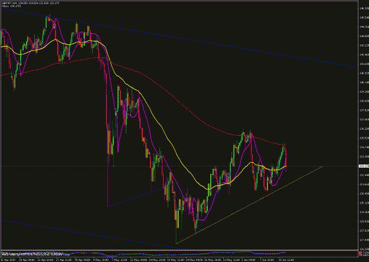Click the current price label on price axis
Viewport: 369px width, 262px height.
pos(364,166)
